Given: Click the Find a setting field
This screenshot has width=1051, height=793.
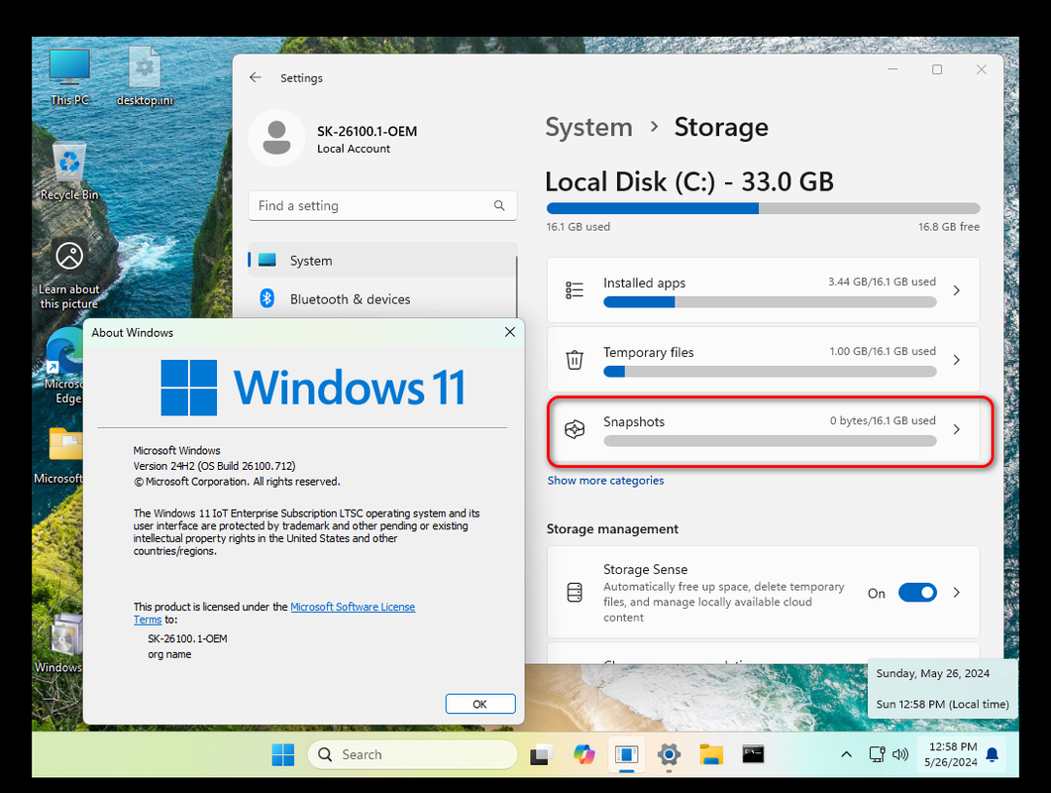Looking at the screenshot, I should click(x=382, y=205).
